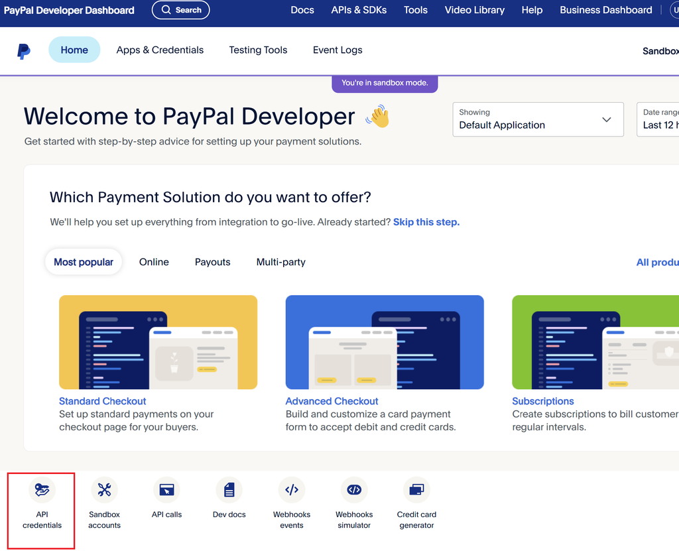This screenshot has width=679, height=551.
Task: Click the You're in sandbox mode banner
Action: [385, 83]
